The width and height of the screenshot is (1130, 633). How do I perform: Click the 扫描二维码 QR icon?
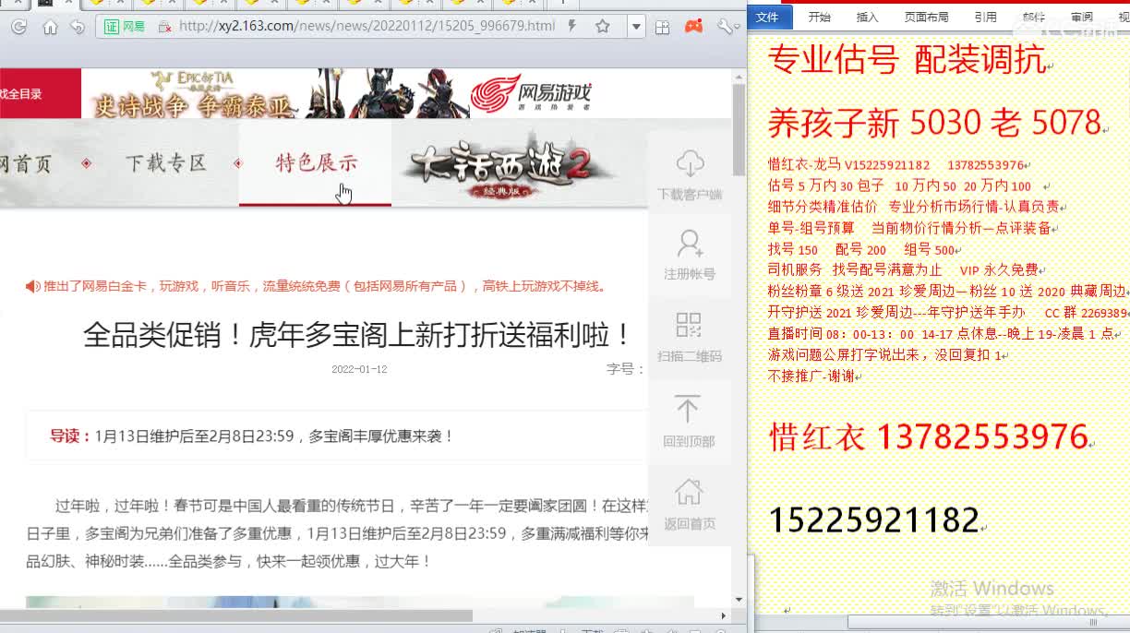pyautogui.click(x=689, y=325)
